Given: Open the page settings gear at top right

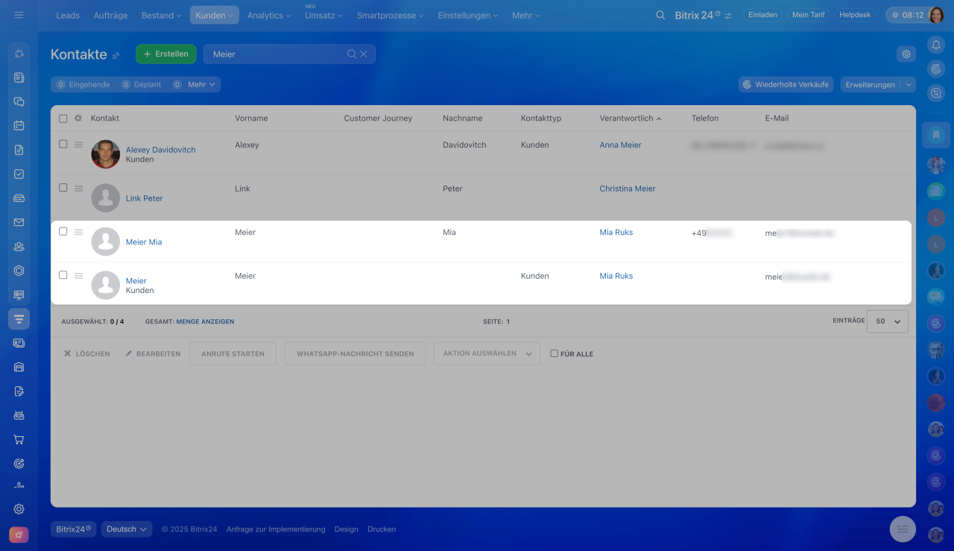Looking at the screenshot, I should (906, 54).
